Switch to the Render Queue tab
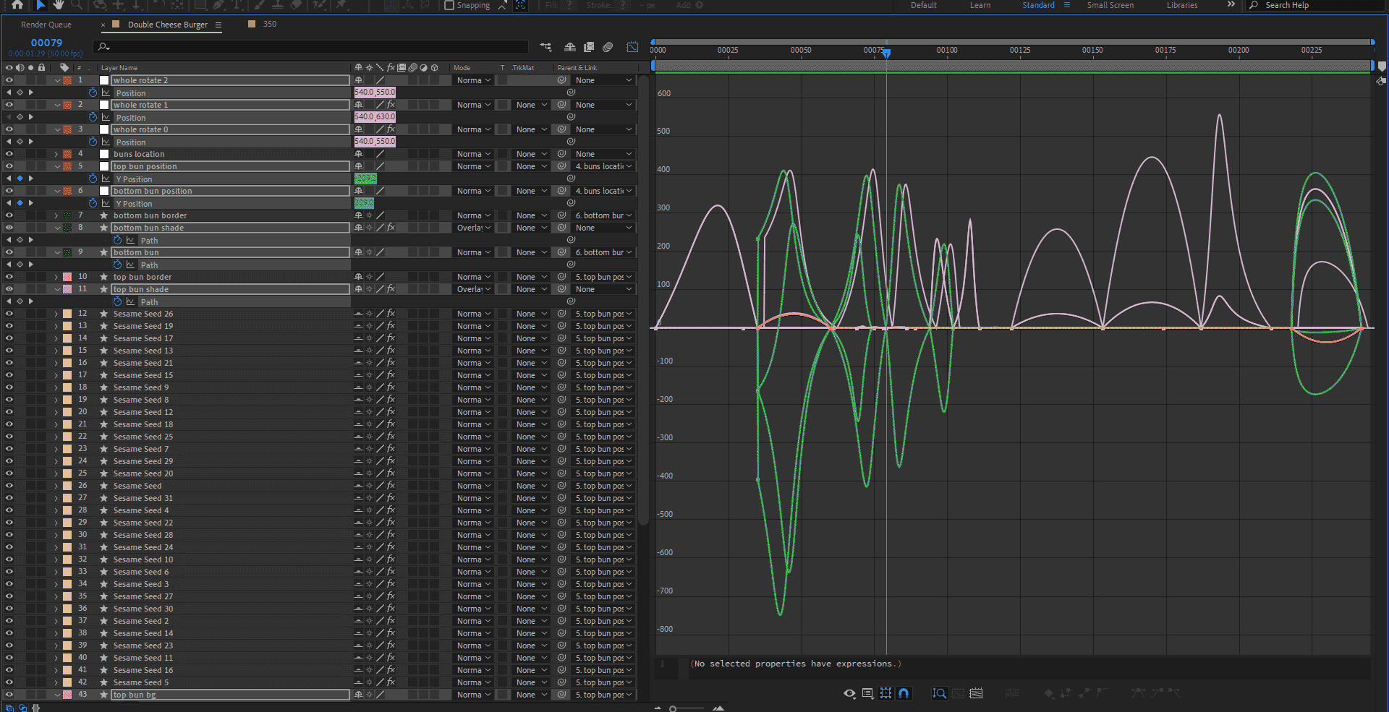 point(46,25)
